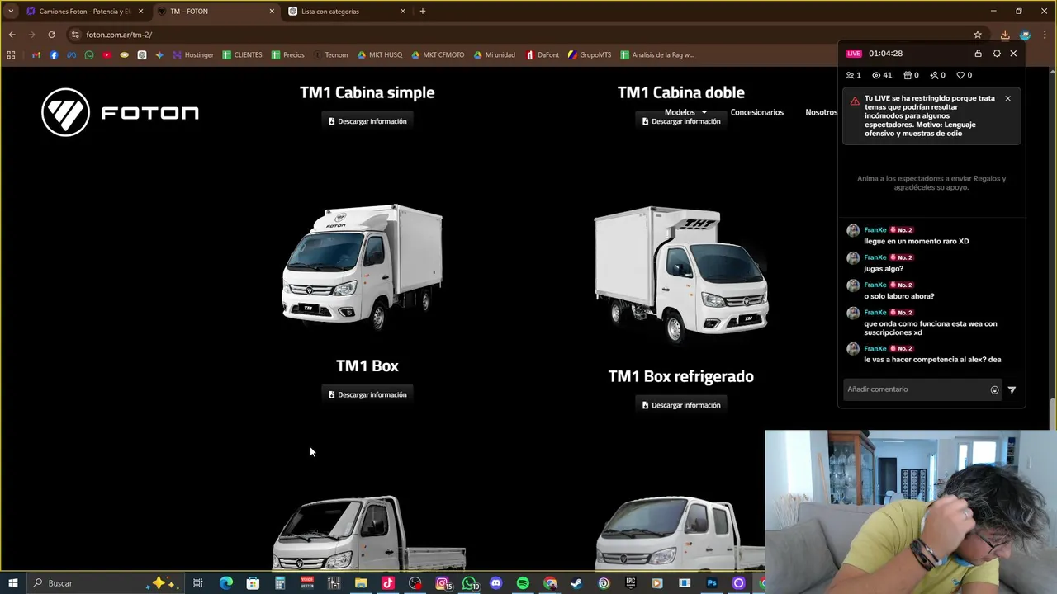
Task: Open the CLIENTES bookmark
Action: tap(242, 55)
